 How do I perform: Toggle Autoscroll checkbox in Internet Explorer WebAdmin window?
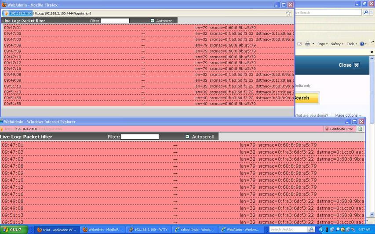click(x=187, y=137)
